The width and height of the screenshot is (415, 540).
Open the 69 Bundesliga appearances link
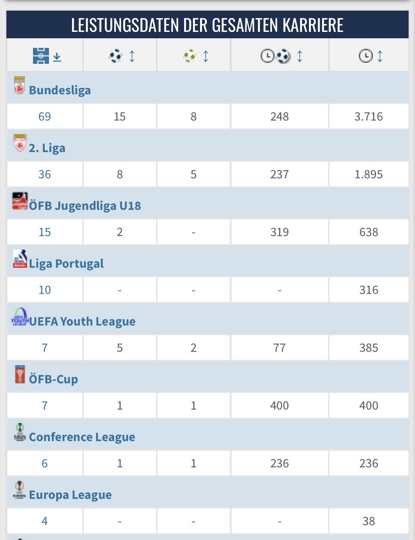pyautogui.click(x=45, y=117)
